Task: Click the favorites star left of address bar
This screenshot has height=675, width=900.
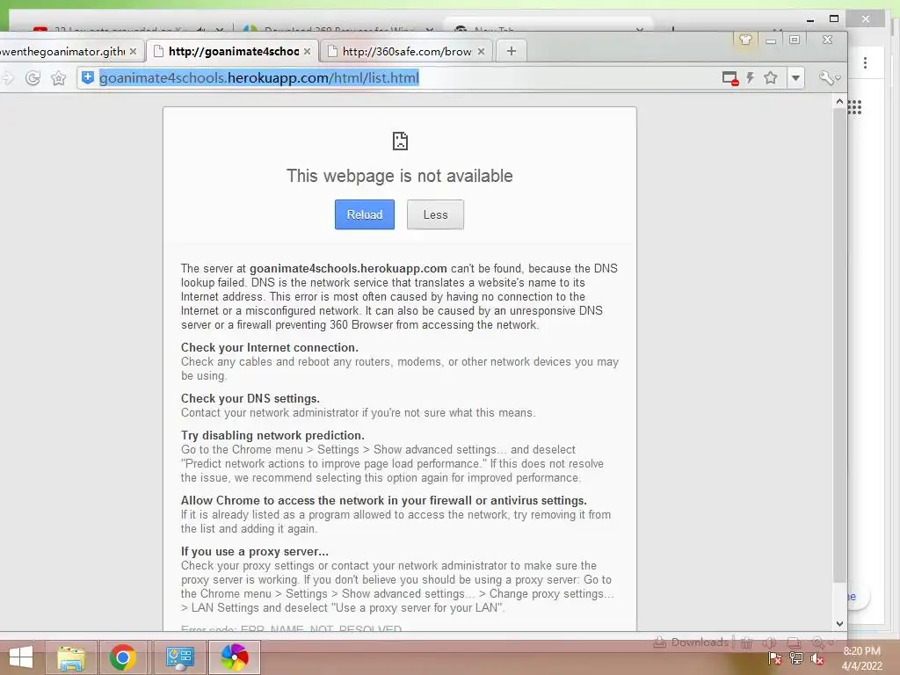Action: [58, 78]
